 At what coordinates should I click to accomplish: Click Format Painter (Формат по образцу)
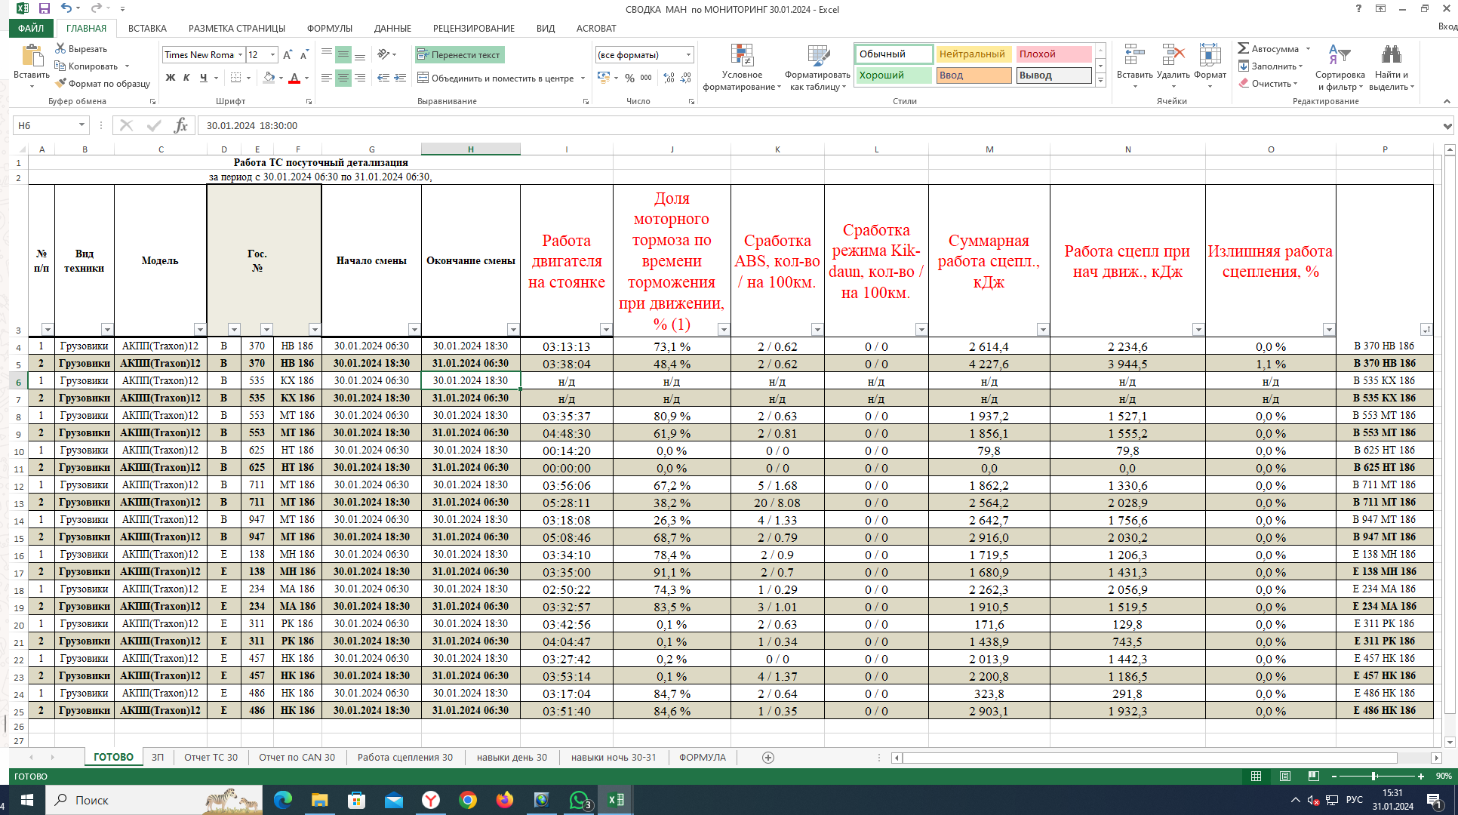tap(103, 83)
